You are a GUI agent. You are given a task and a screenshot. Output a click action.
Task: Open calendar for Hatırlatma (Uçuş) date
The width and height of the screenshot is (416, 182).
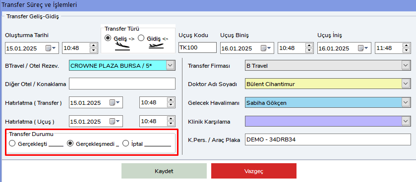[x=115, y=122]
